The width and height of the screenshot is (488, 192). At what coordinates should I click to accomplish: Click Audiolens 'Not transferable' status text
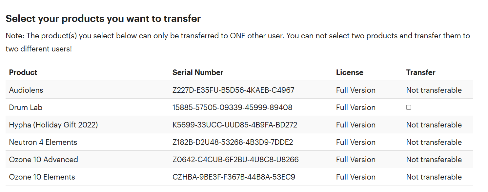click(434, 90)
